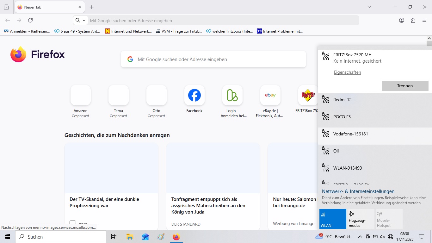Open Firefox account icon
The height and width of the screenshot is (243, 432).
[x=402, y=20]
